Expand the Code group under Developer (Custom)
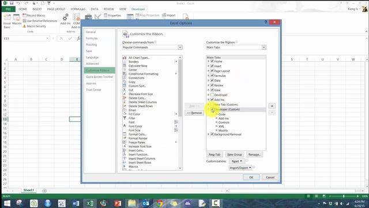The height and width of the screenshot is (208, 369). (x=217, y=114)
